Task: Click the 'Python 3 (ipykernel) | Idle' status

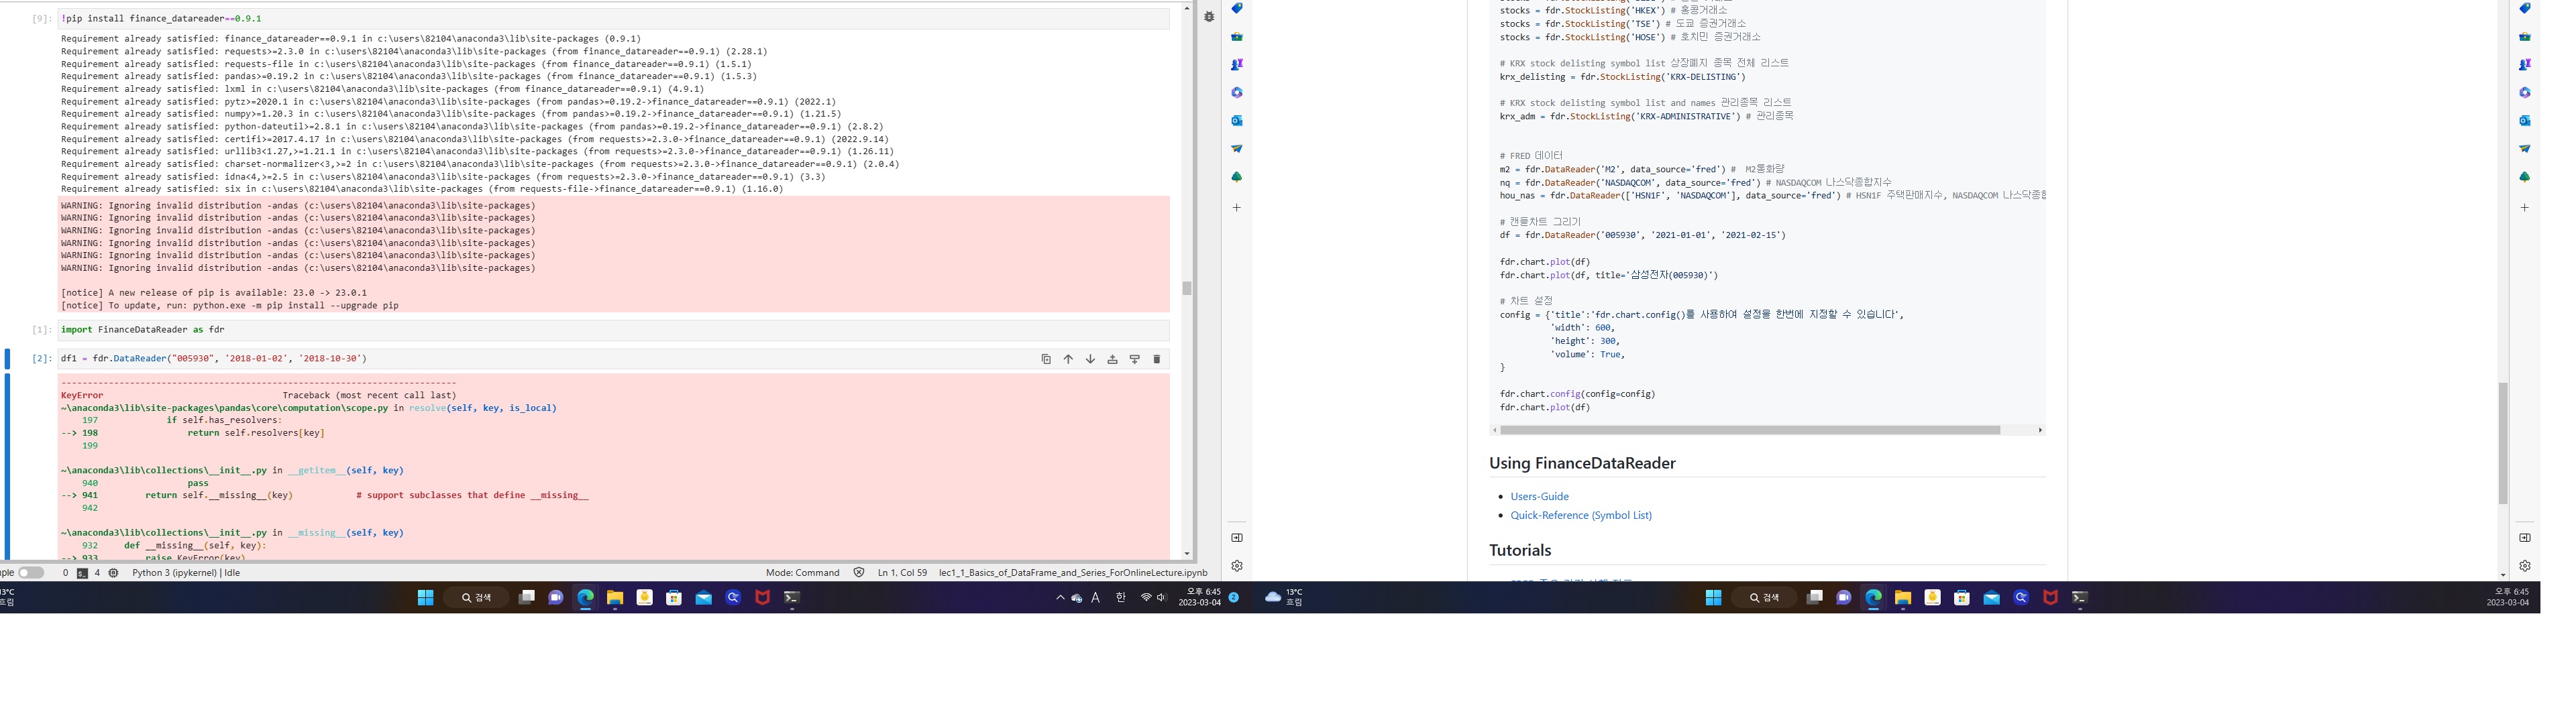Action: click(x=186, y=573)
